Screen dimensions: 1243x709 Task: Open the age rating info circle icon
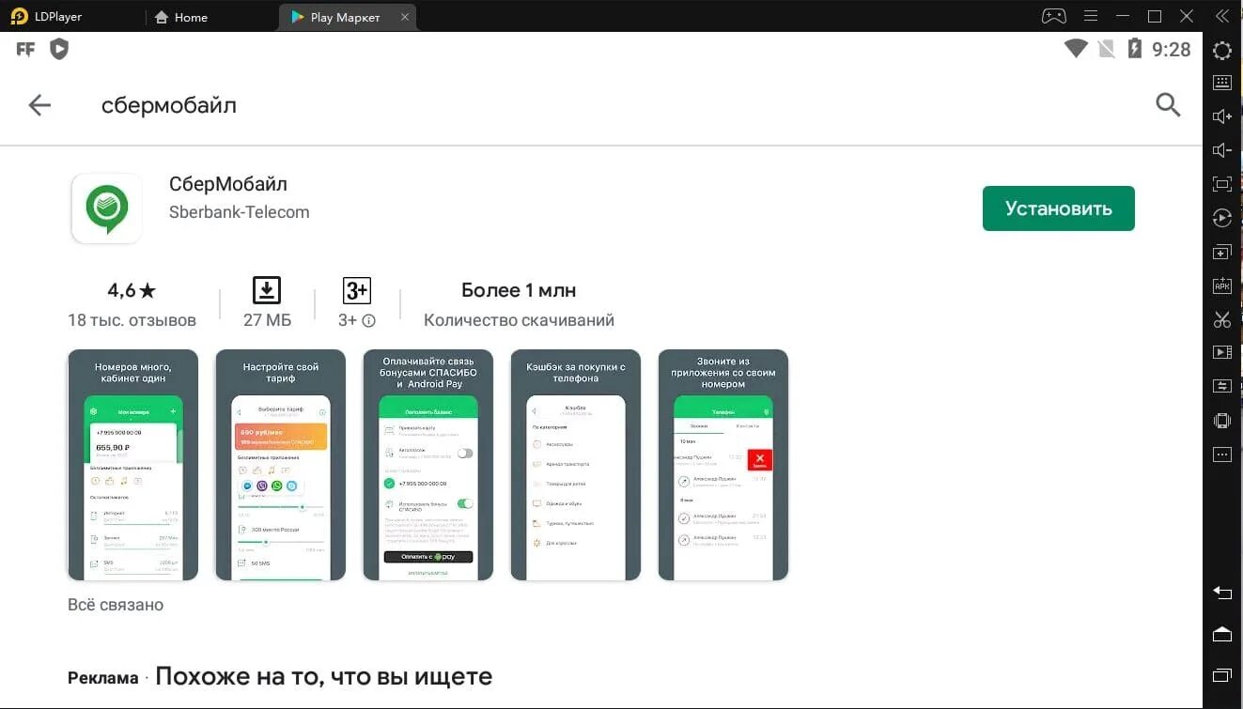pos(369,321)
